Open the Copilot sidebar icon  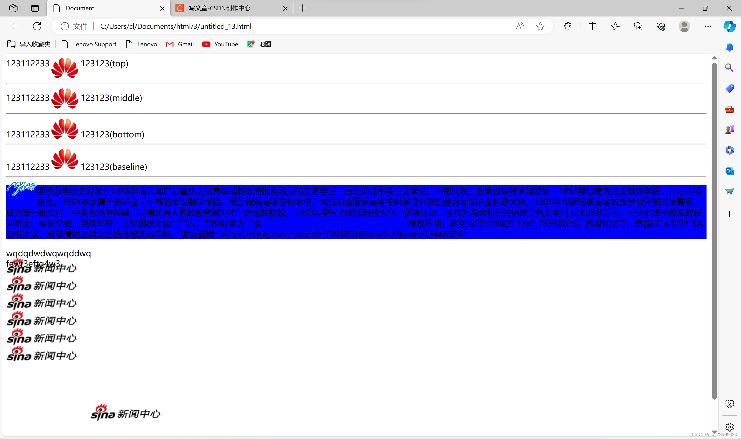729,26
